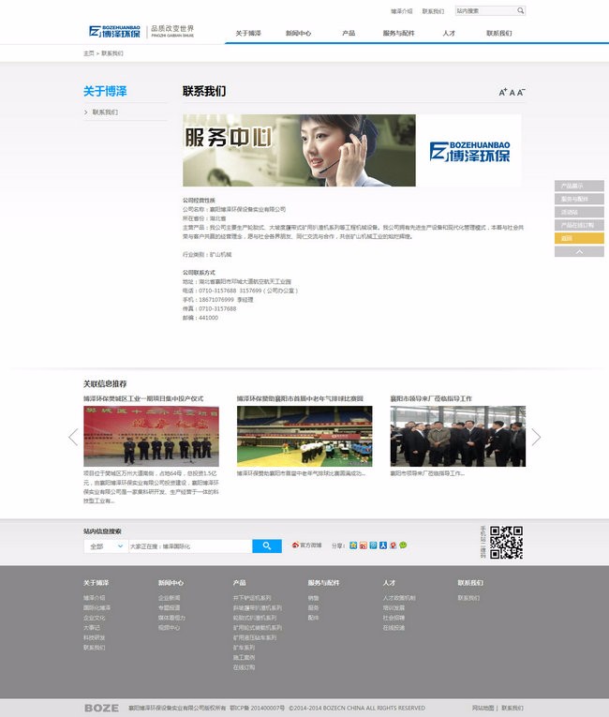Click 配件 in footer 服务与配件 column

click(x=313, y=618)
